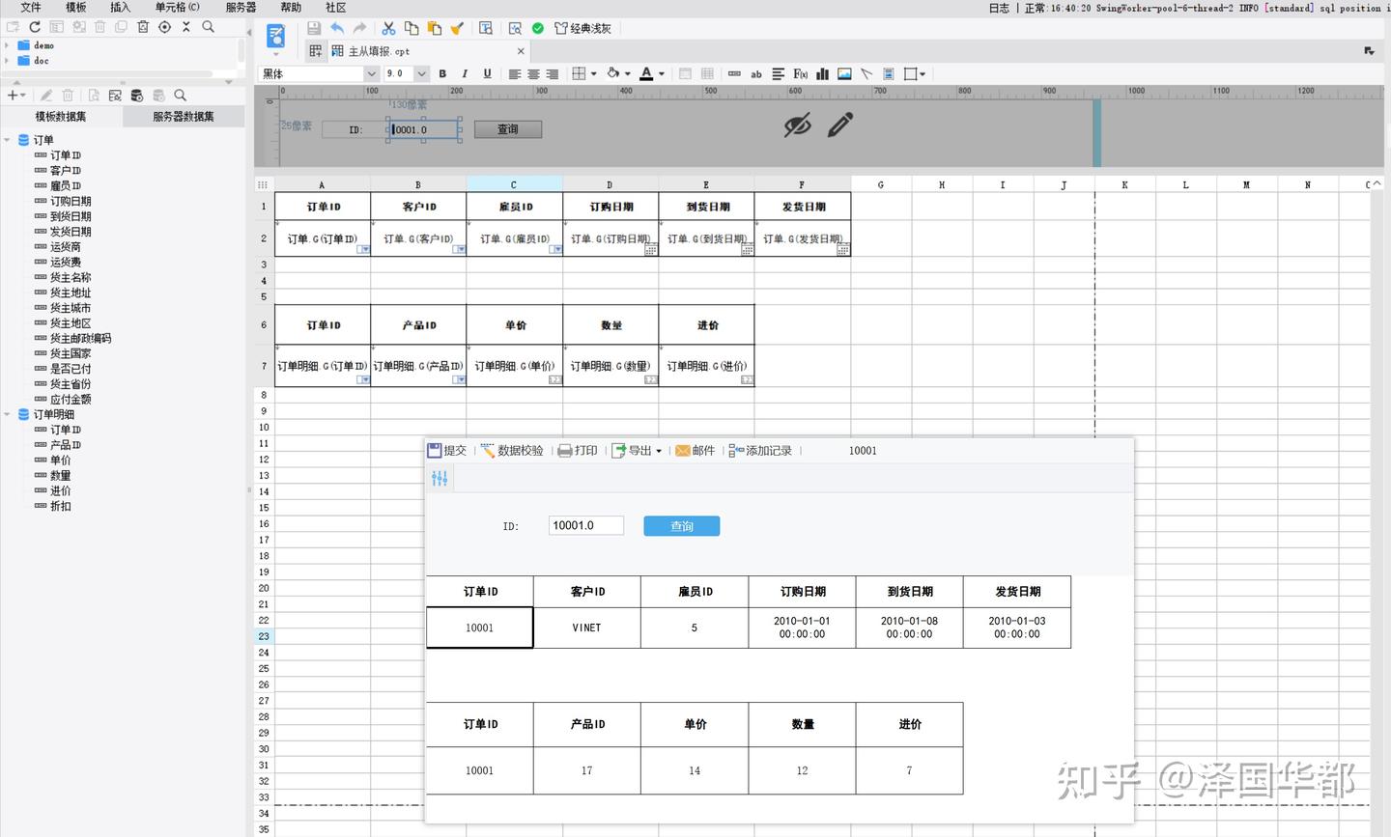Image resolution: width=1391 pixels, height=837 pixels.
Task: Pick the font color A swatch
Action: click(646, 74)
